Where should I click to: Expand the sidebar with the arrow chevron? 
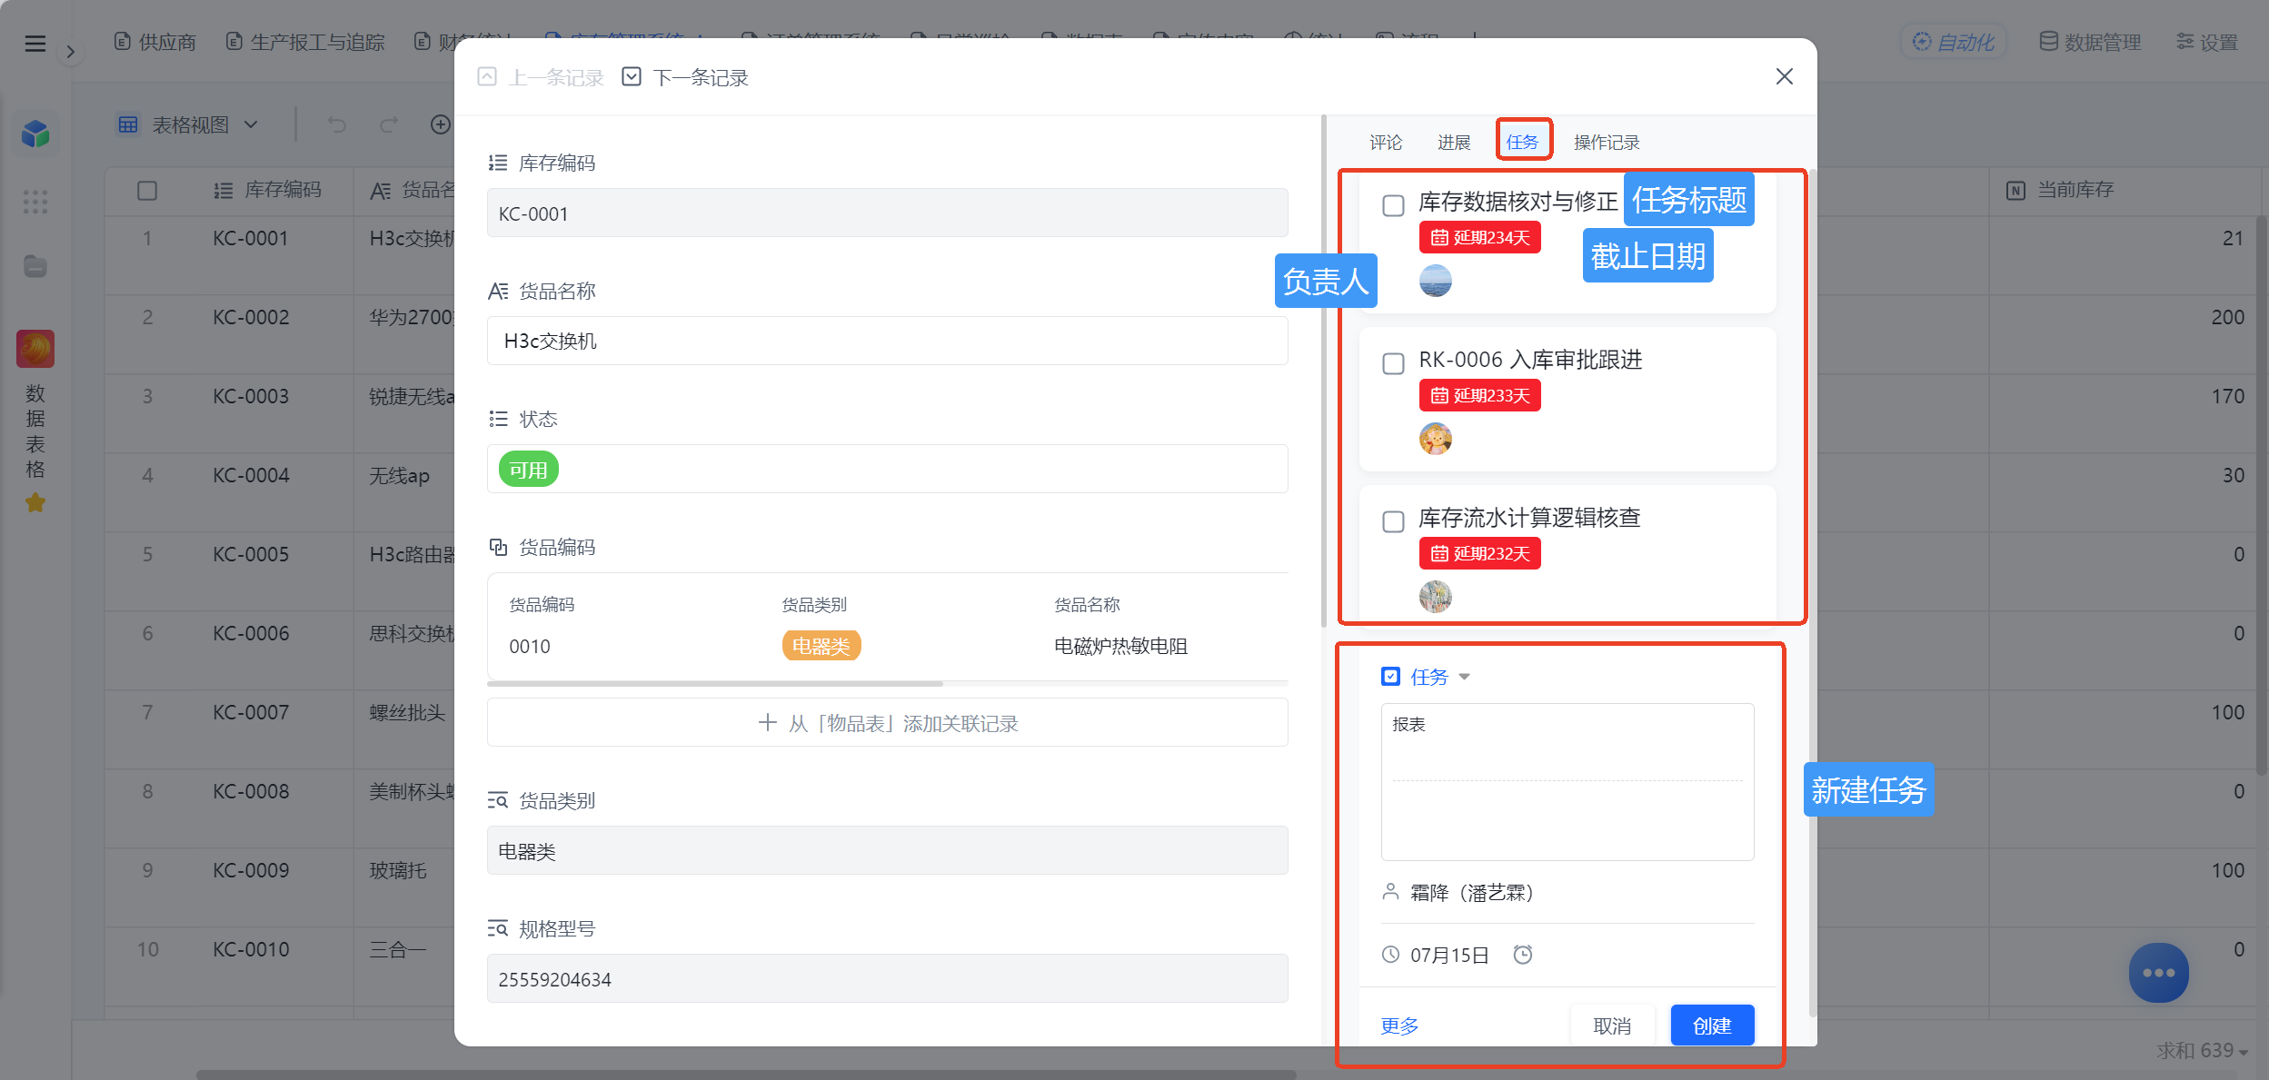coord(70,52)
